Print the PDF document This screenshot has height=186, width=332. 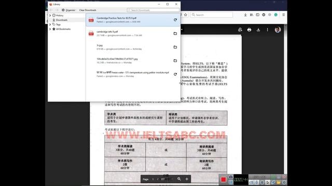pyautogui.click(x=249, y=30)
